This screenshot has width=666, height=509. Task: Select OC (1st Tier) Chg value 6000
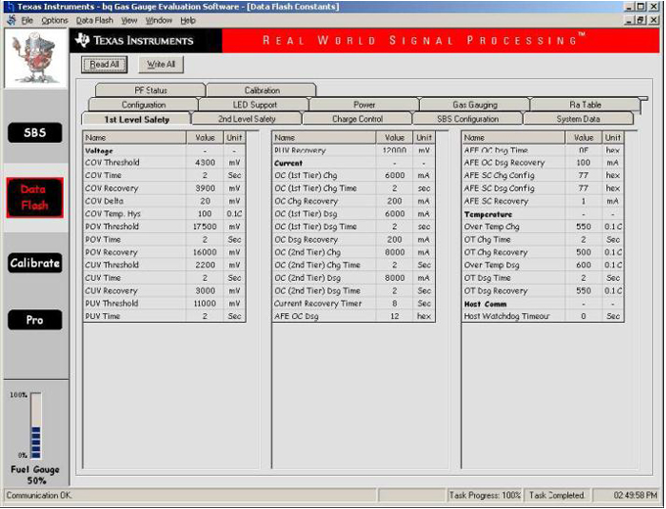(x=395, y=175)
